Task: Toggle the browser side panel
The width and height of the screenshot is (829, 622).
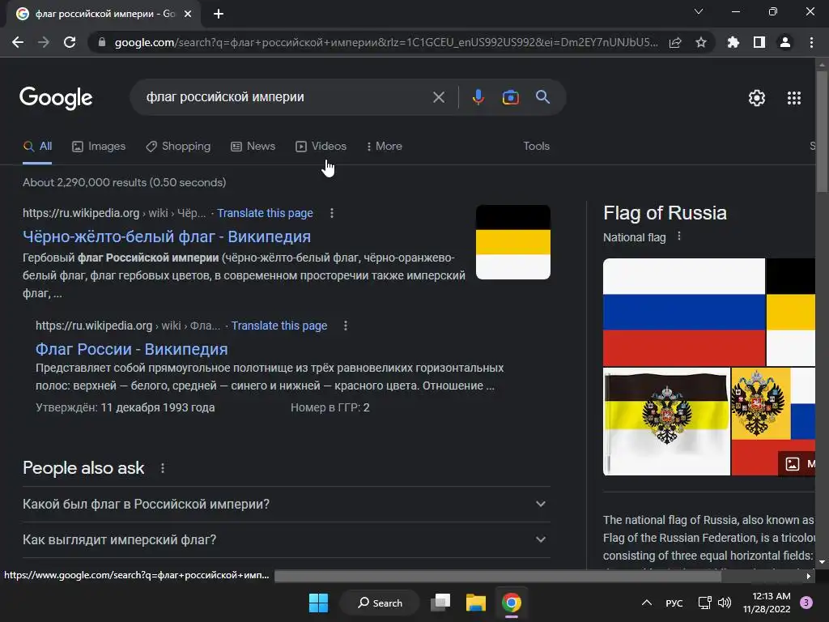Action: click(x=759, y=42)
